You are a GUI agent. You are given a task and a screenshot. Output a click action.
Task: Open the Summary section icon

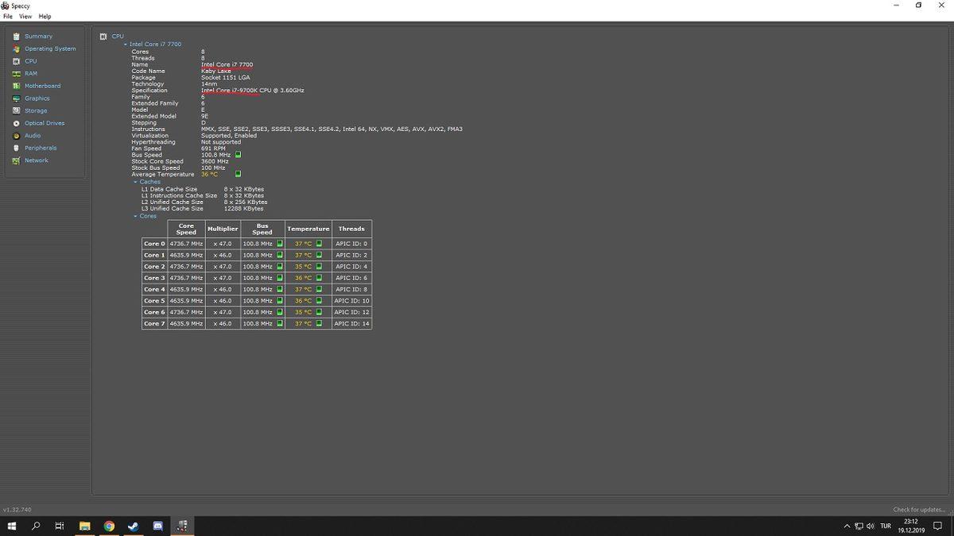click(x=16, y=37)
